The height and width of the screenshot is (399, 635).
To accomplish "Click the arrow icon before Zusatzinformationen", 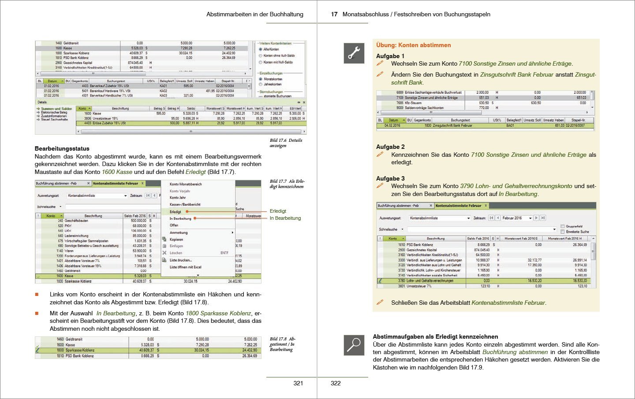I will [x=38, y=116].
